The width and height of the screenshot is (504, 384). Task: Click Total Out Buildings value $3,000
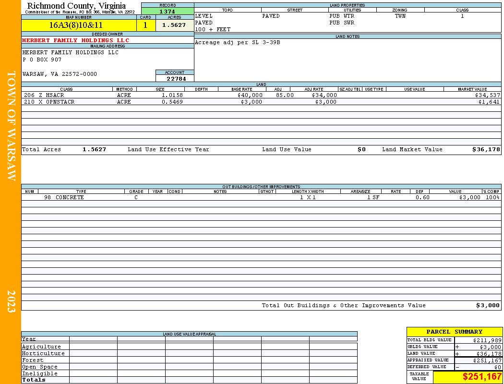coord(488,306)
